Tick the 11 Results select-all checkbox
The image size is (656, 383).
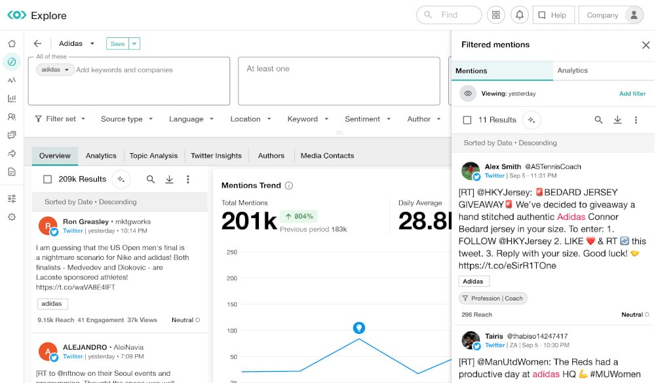point(467,120)
